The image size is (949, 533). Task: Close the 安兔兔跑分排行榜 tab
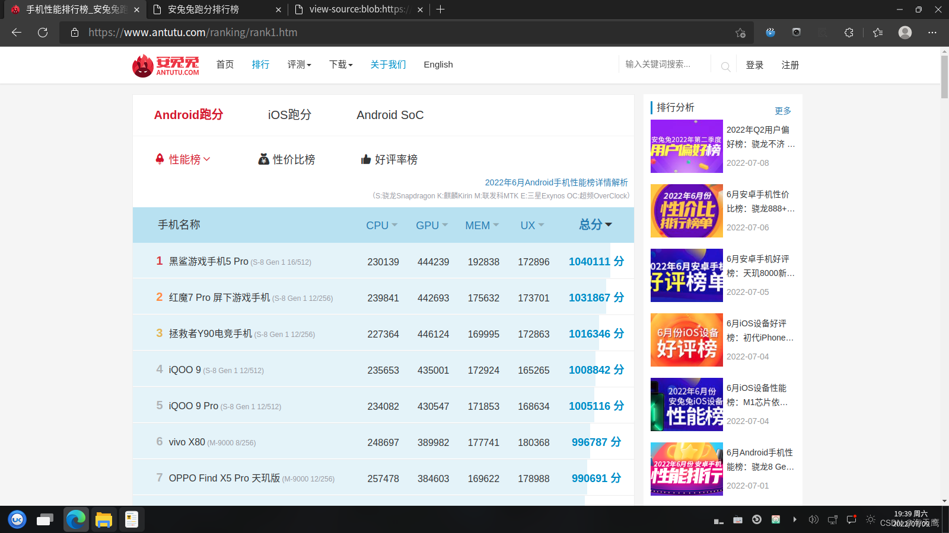(279, 9)
